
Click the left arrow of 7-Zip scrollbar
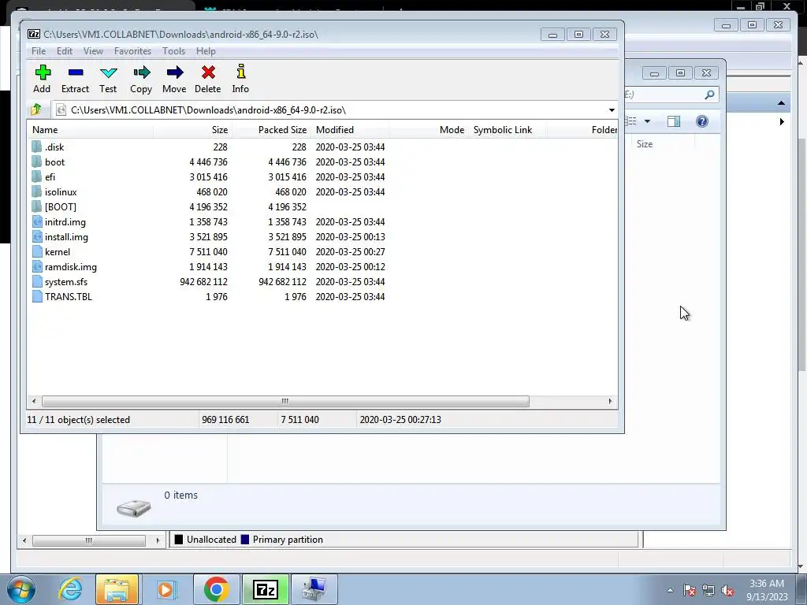[x=34, y=401]
